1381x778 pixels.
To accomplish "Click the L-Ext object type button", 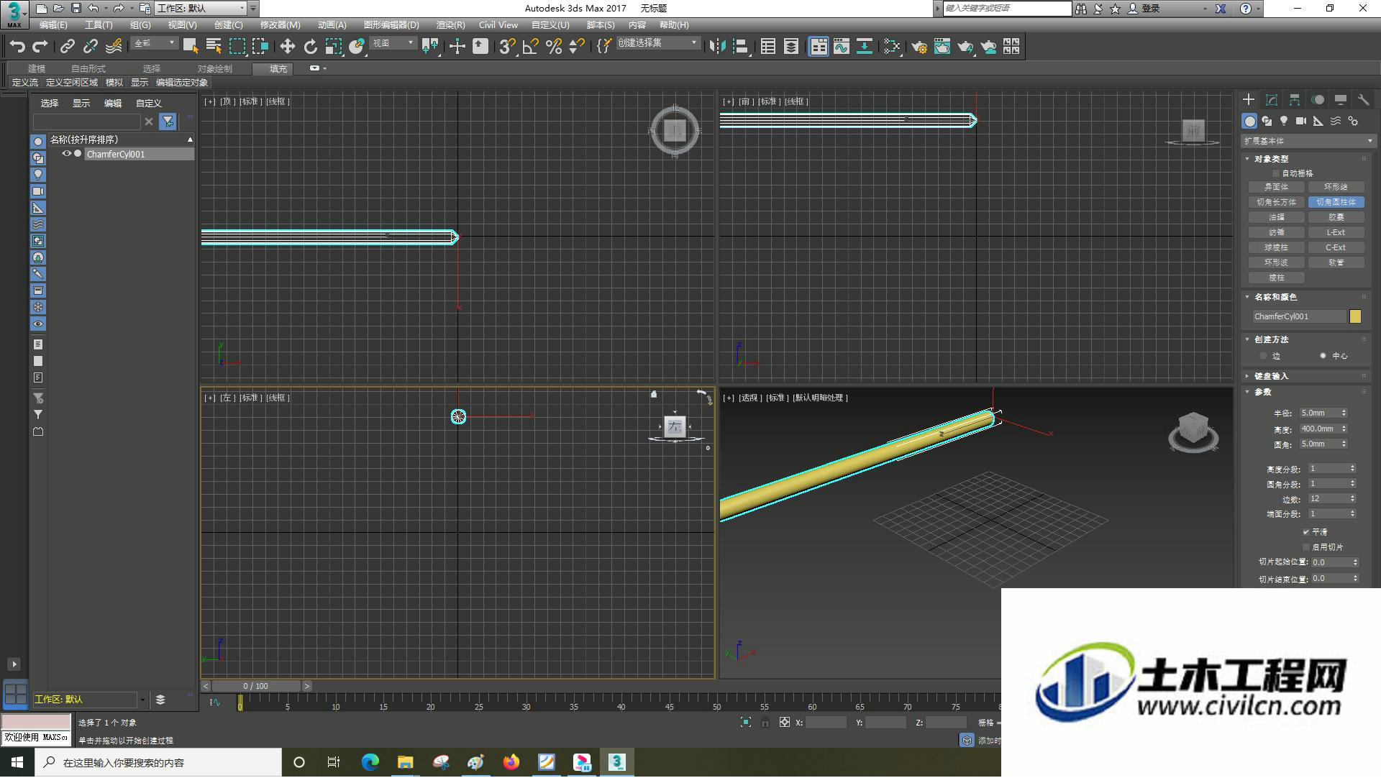I will coord(1336,233).
